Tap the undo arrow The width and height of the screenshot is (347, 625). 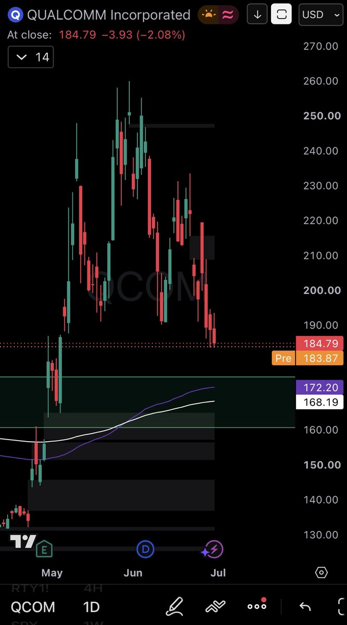305,607
